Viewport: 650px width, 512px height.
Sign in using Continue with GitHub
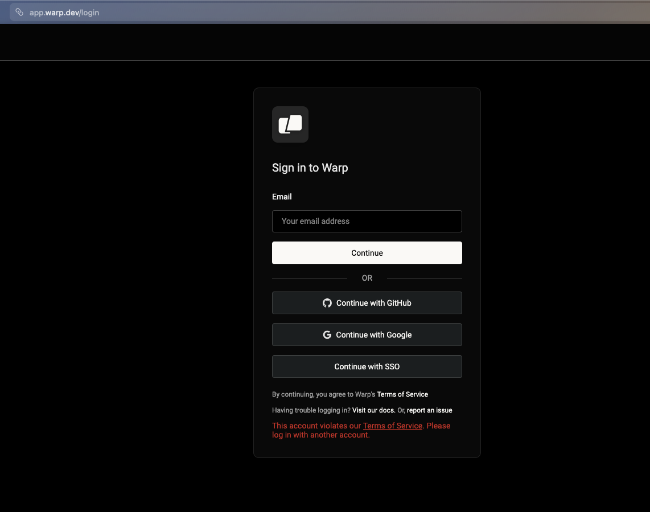pos(367,303)
